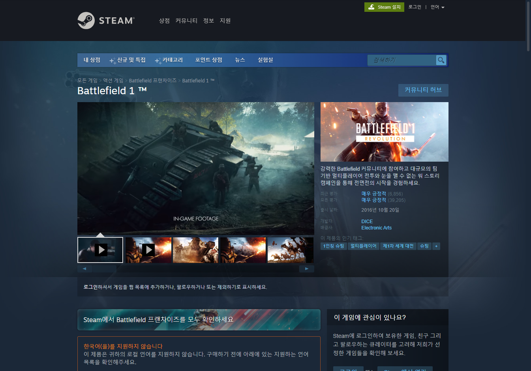Click Battlefield 1 Revolution header image
The image size is (531, 371).
[385, 132]
